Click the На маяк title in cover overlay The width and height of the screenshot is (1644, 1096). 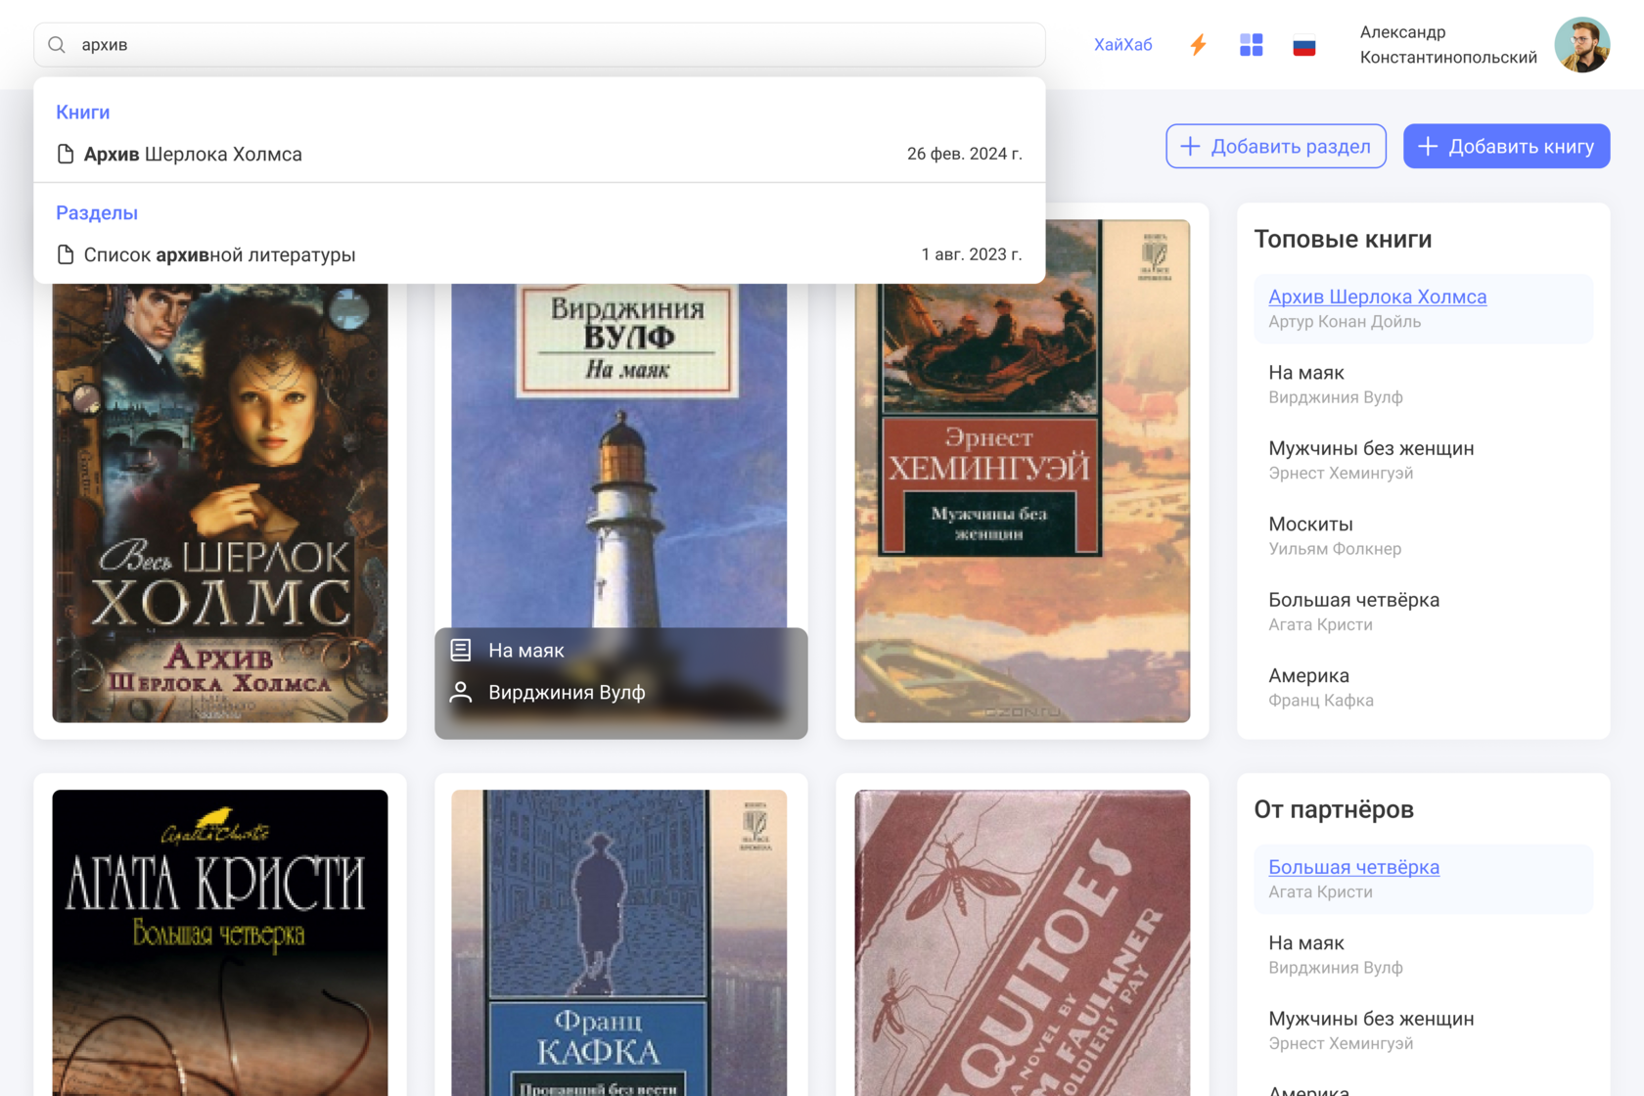click(526, 650)
